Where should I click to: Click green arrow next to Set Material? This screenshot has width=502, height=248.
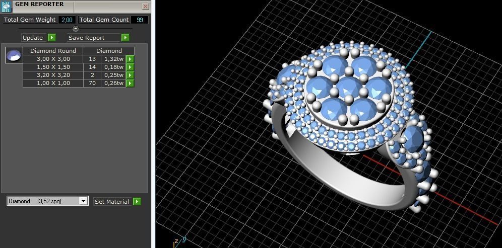[137, 202]
